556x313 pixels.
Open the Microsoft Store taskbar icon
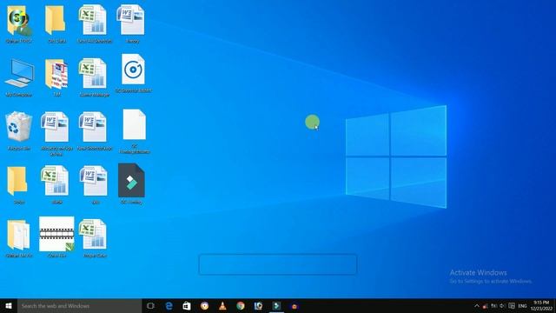[x=187, y=306]
